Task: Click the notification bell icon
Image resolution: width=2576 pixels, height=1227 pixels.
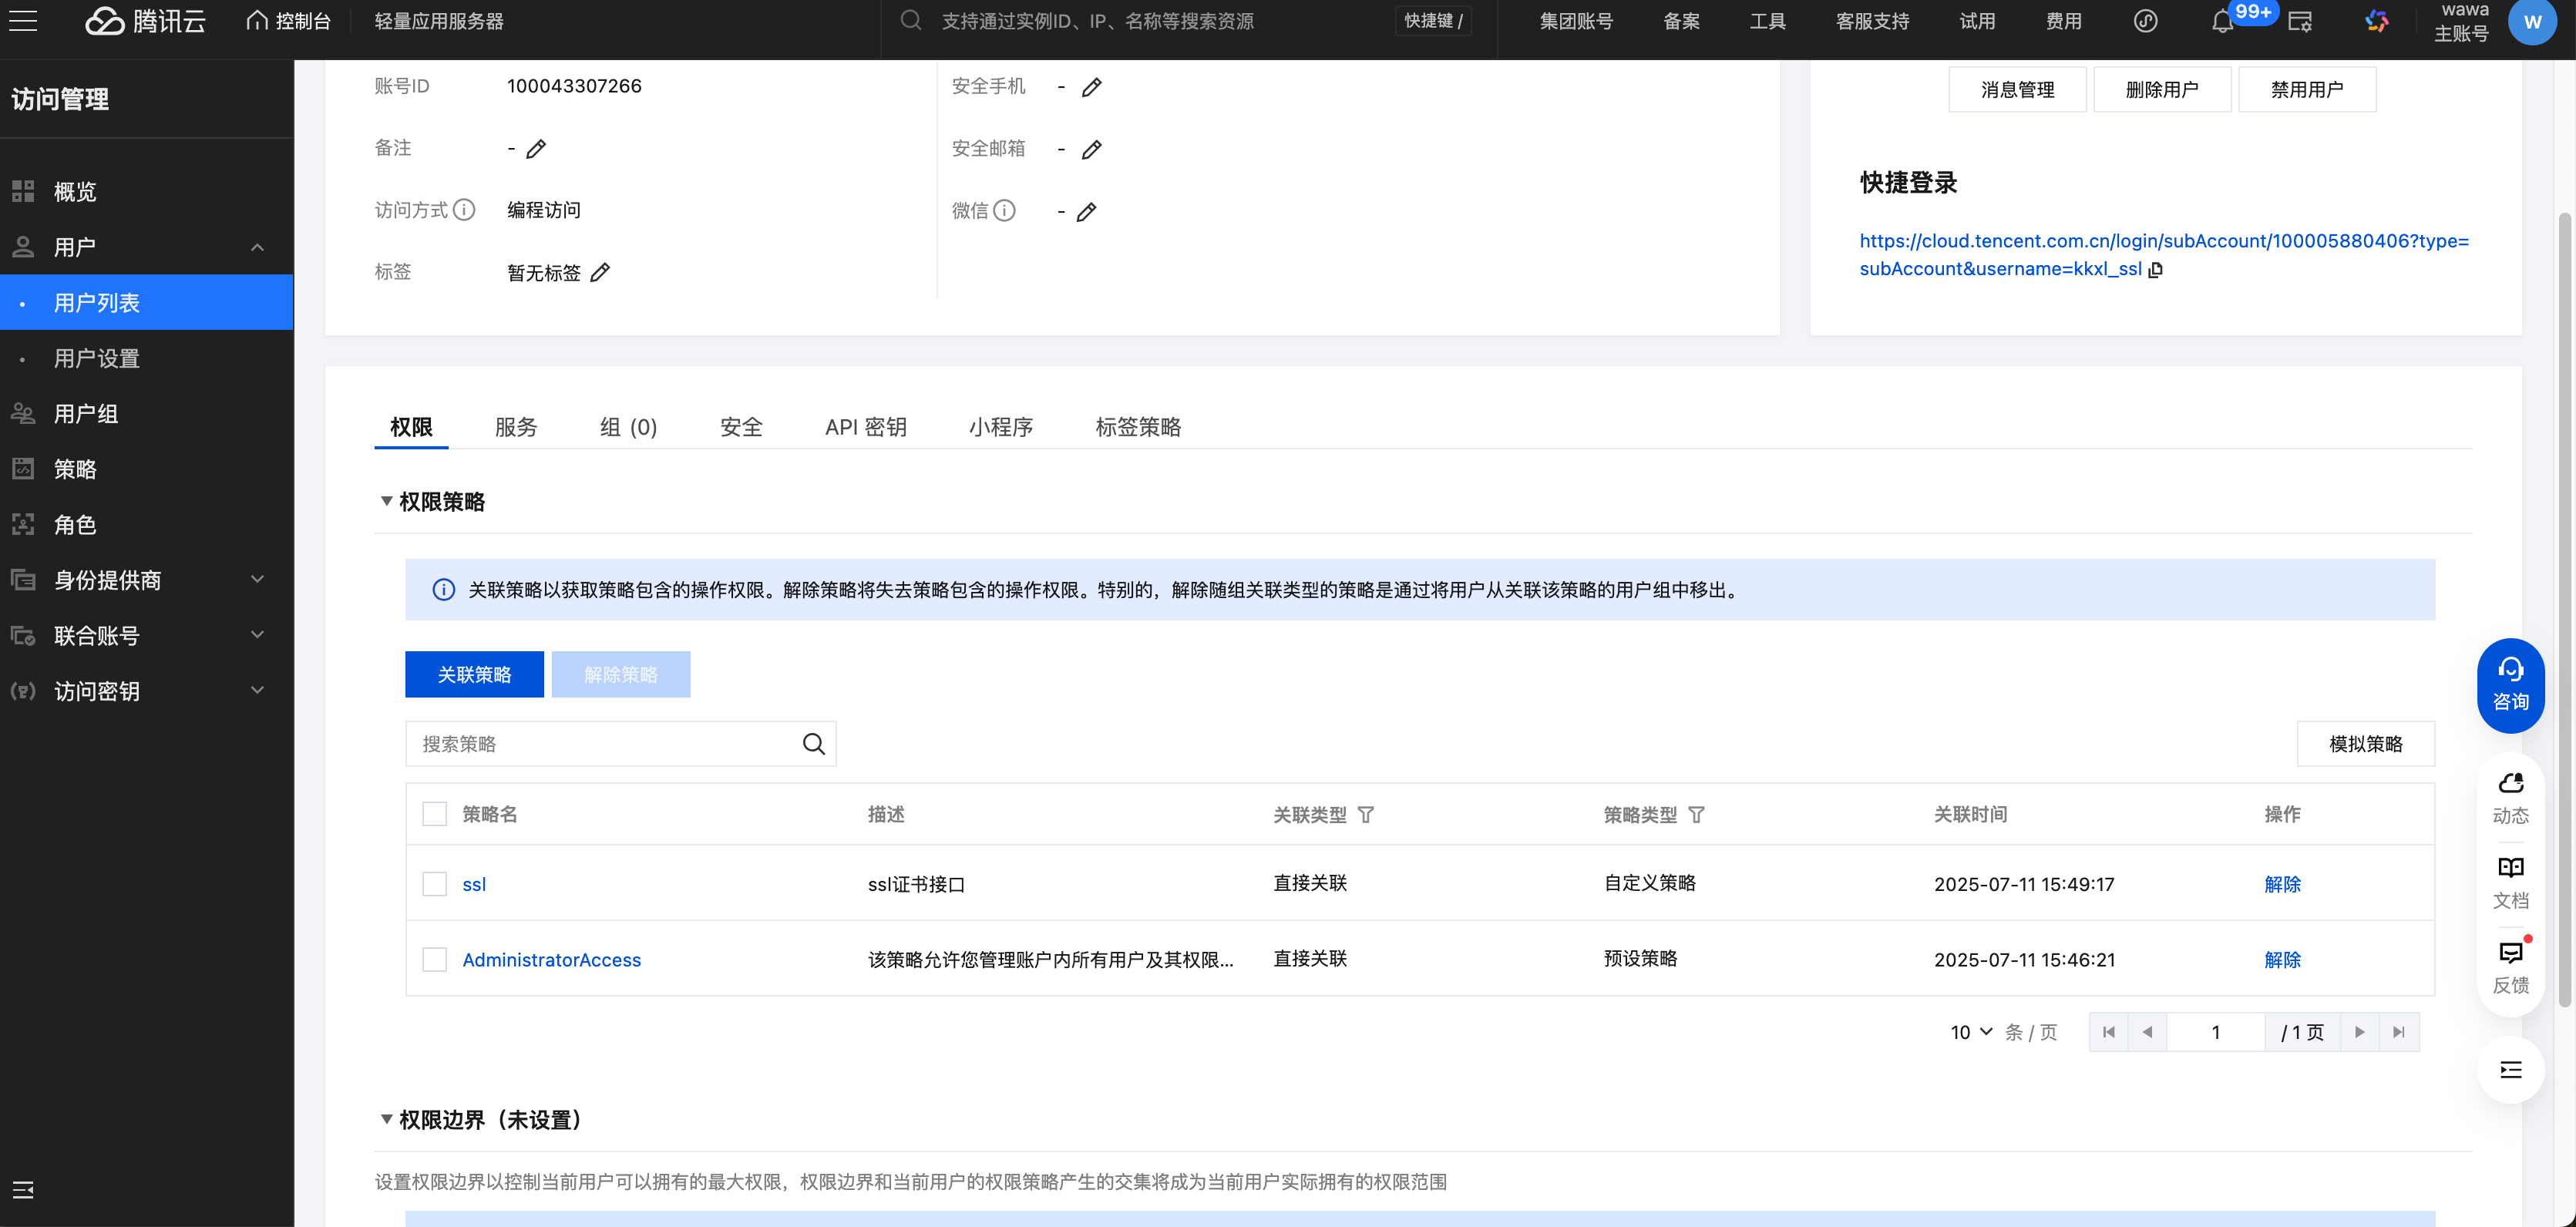Action: [2222, 21]
